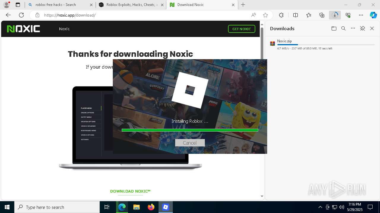Viewport: 380px width, 213px height.
Task: Open the clock showing 7:16 PM
Action: point(355,207)
